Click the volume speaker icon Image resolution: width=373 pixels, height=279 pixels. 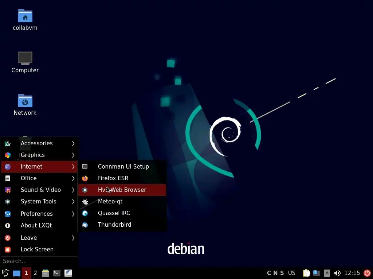[337, 273]
